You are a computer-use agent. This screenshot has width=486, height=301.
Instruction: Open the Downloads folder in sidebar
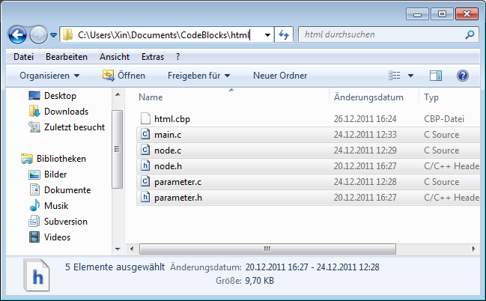66,112
